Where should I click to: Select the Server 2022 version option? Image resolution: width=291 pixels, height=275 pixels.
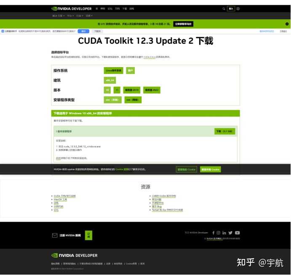click(152, 90)
